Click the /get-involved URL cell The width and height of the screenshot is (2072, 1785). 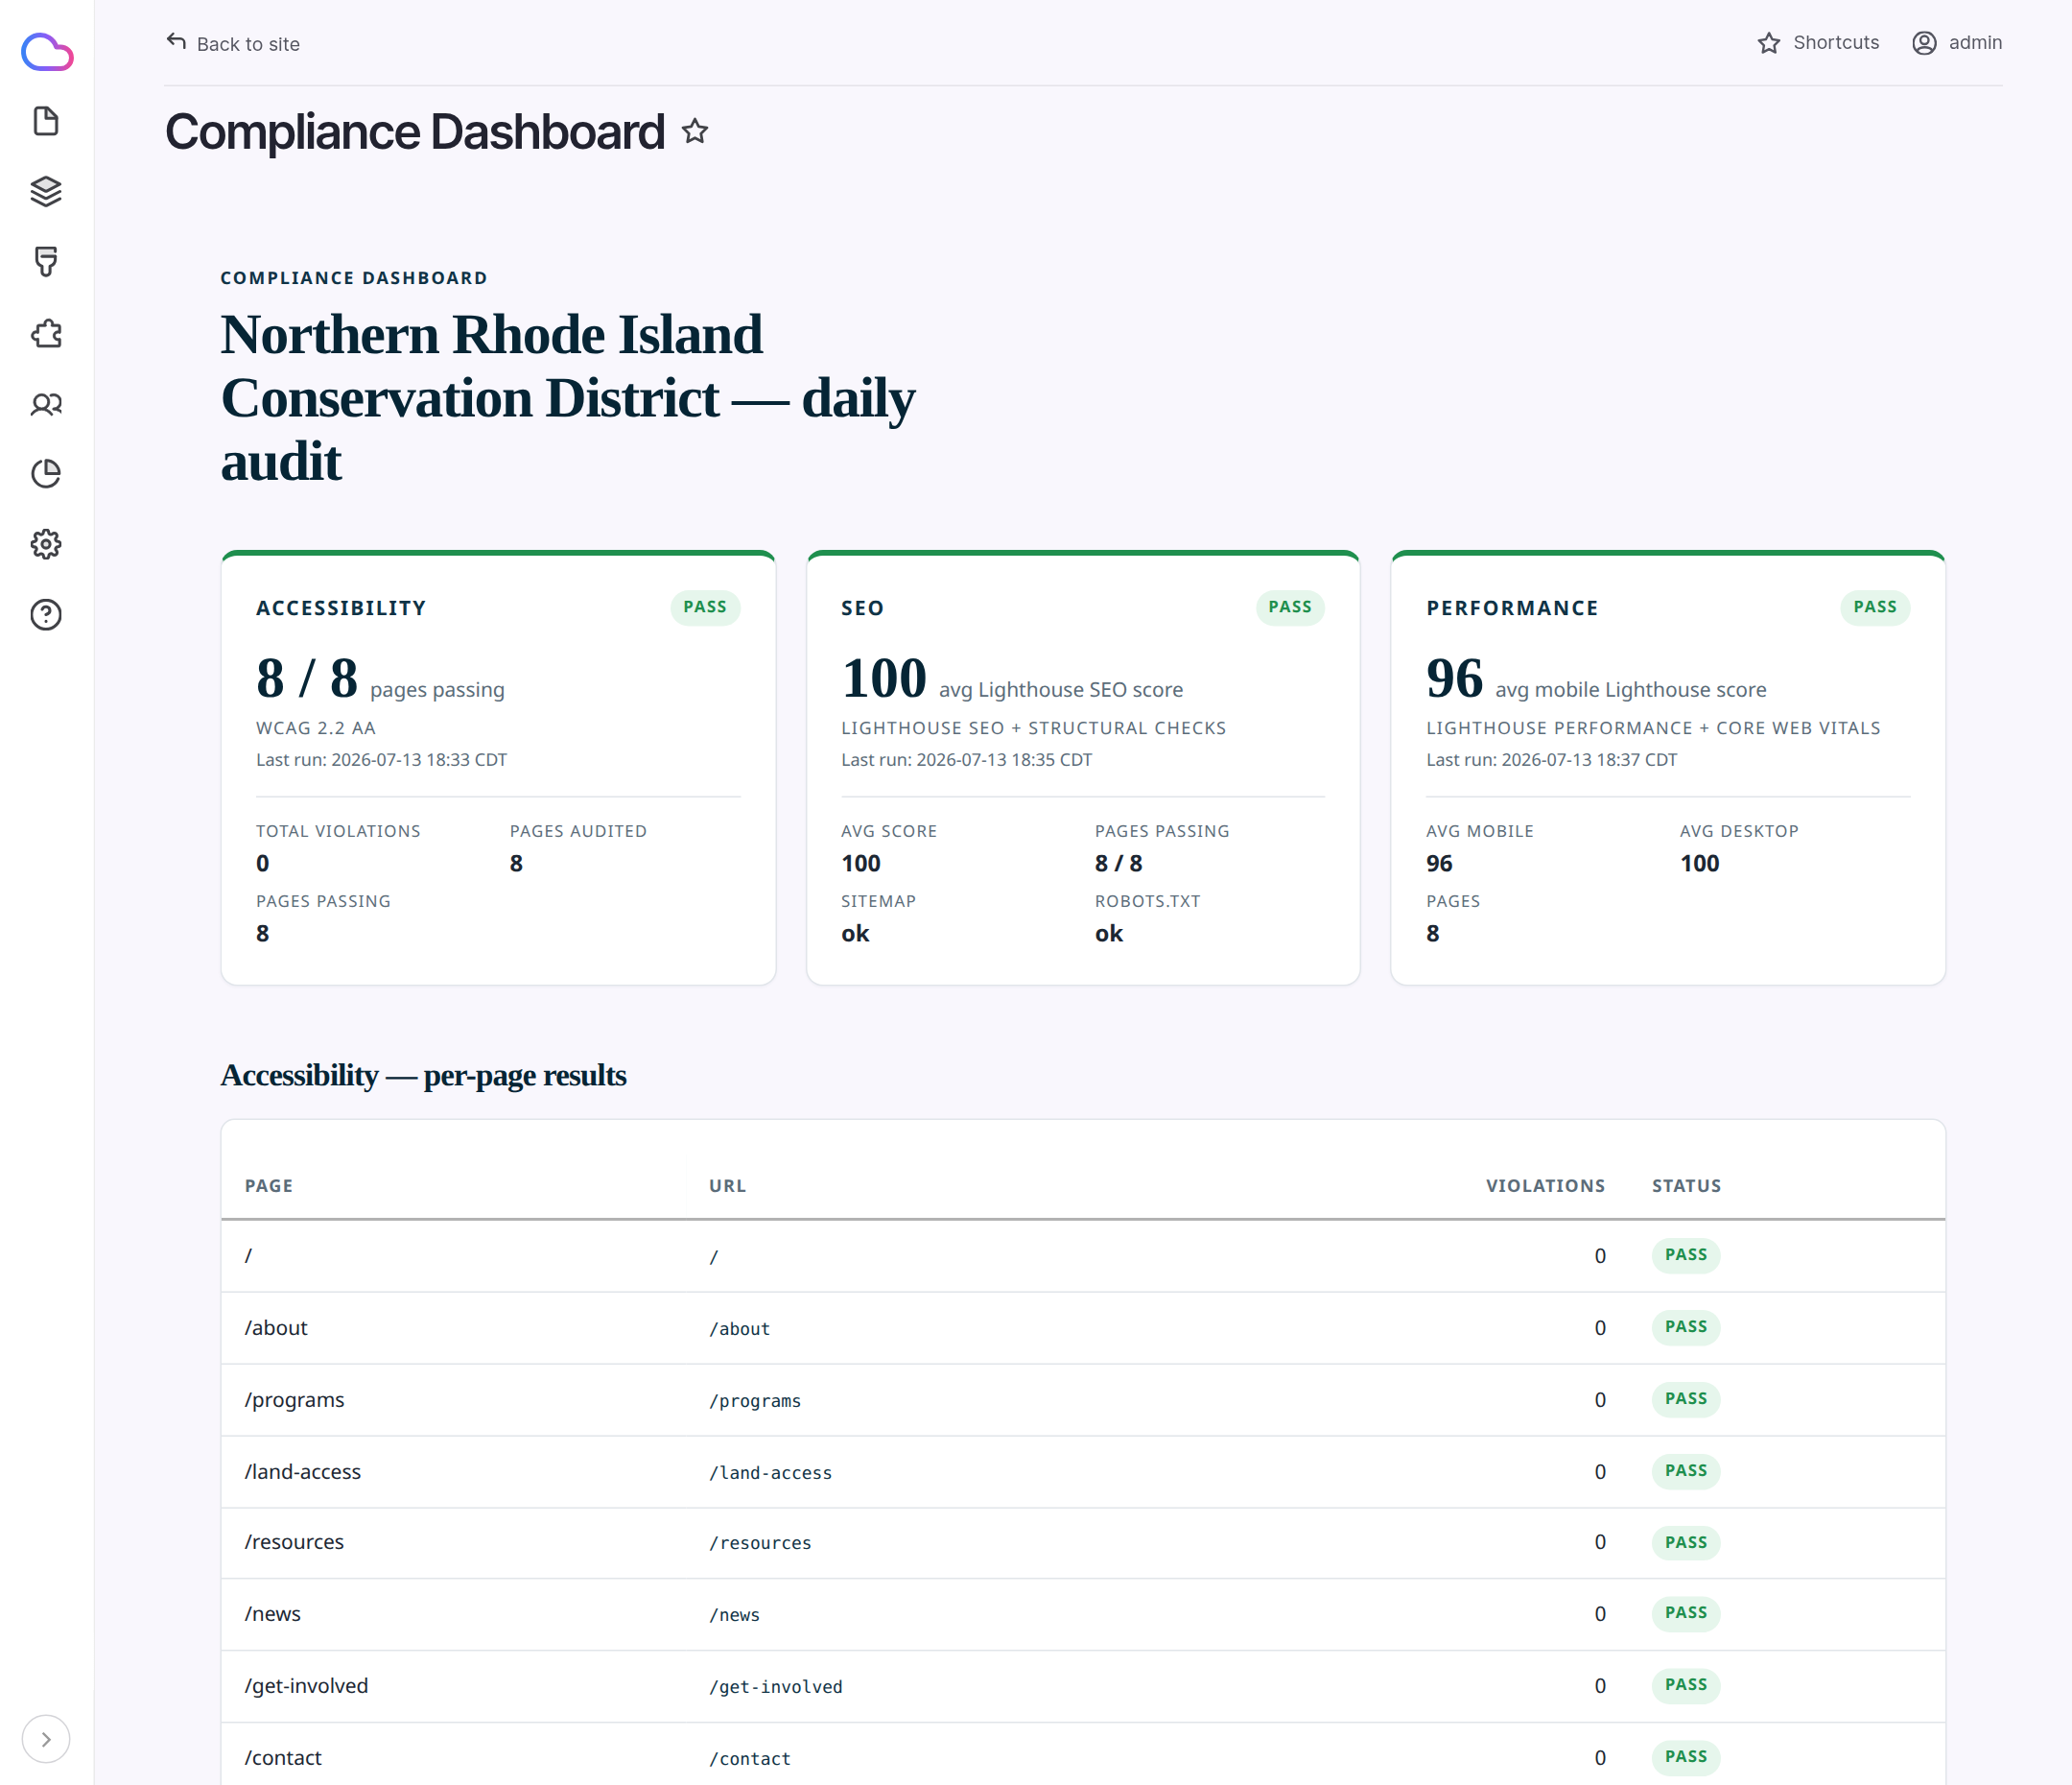click(x=776, y=1687)
